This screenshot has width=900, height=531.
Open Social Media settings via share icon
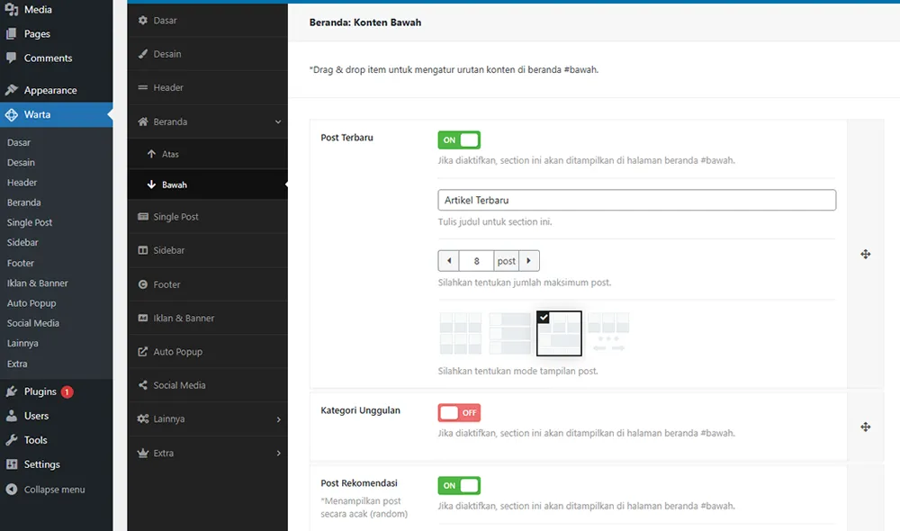tap(144, 384)
